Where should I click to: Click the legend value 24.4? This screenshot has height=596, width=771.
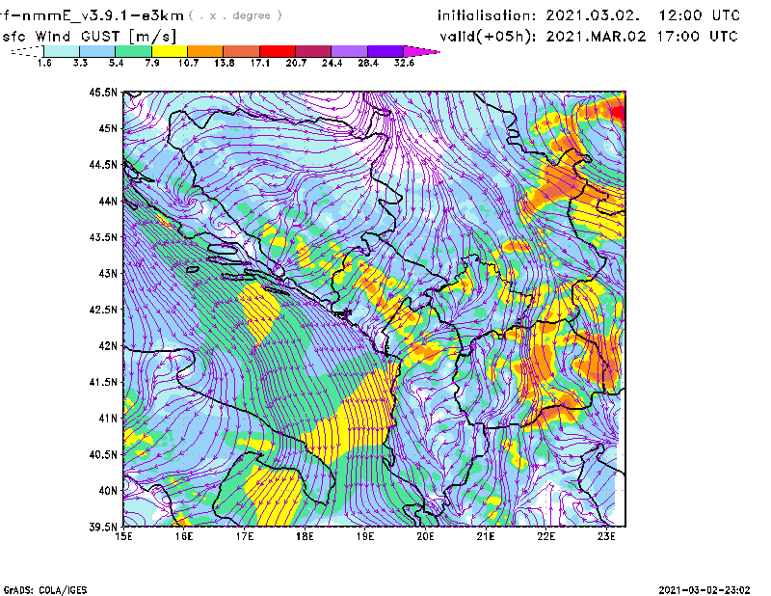point(332,63)
